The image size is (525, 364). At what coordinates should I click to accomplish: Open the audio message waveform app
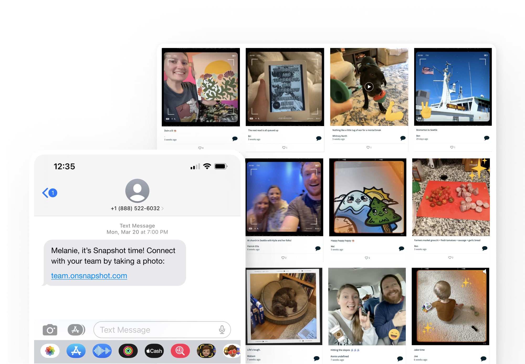pos(102,351)
